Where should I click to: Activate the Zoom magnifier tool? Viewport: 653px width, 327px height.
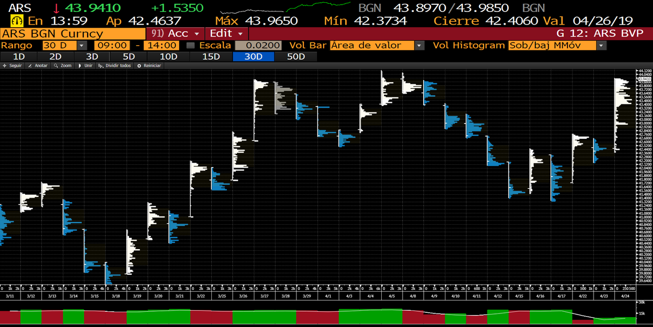pos(63,66)
